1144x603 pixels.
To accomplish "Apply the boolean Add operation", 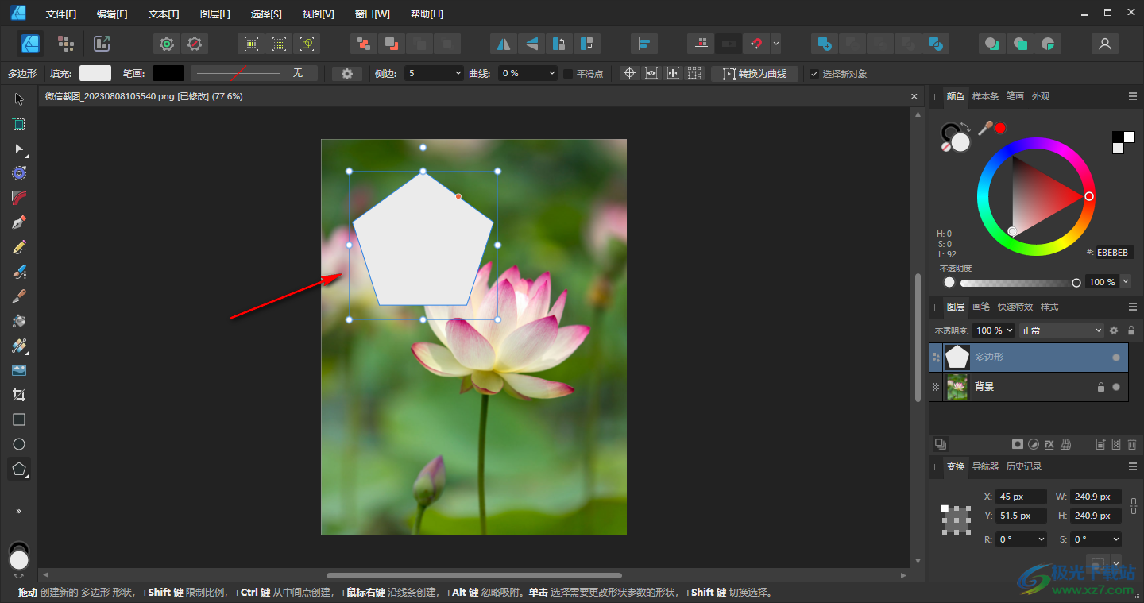I will (825, 44).
